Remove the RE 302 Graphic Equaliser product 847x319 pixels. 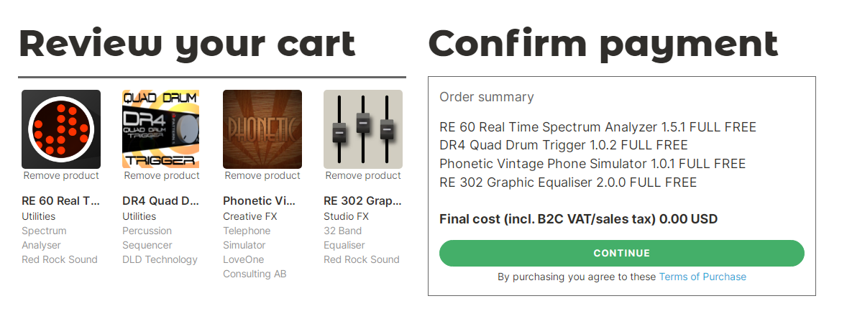(363, 176)
